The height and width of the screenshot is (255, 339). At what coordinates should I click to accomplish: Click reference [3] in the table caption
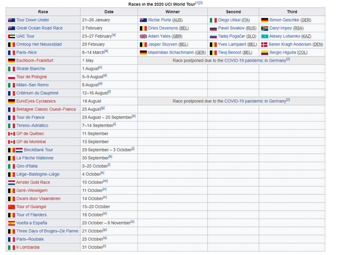pos(201,3)
